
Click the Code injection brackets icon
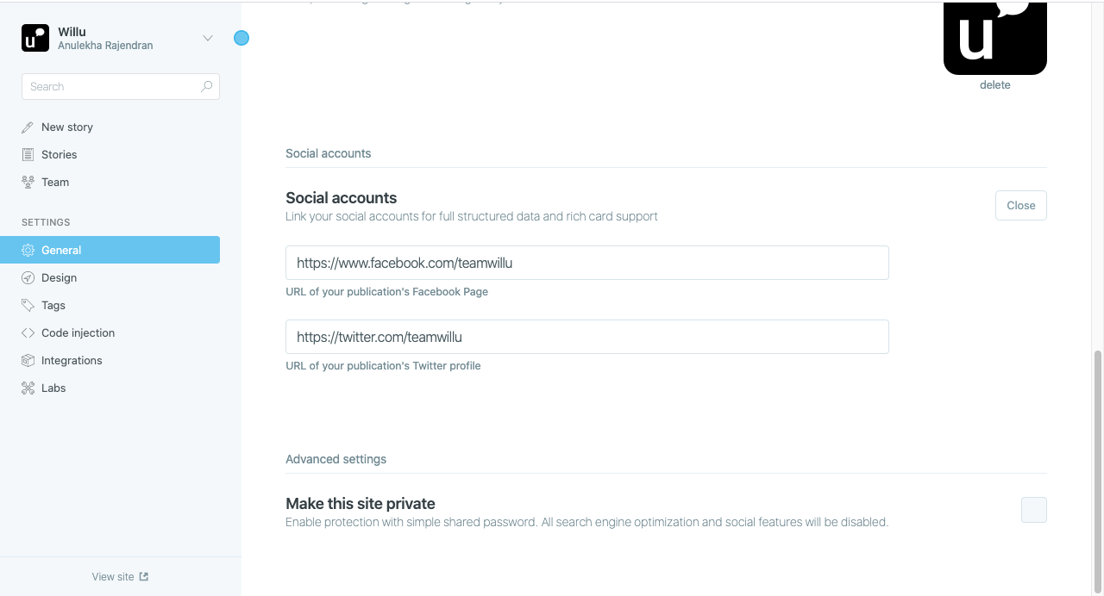(x=28, y=333)
